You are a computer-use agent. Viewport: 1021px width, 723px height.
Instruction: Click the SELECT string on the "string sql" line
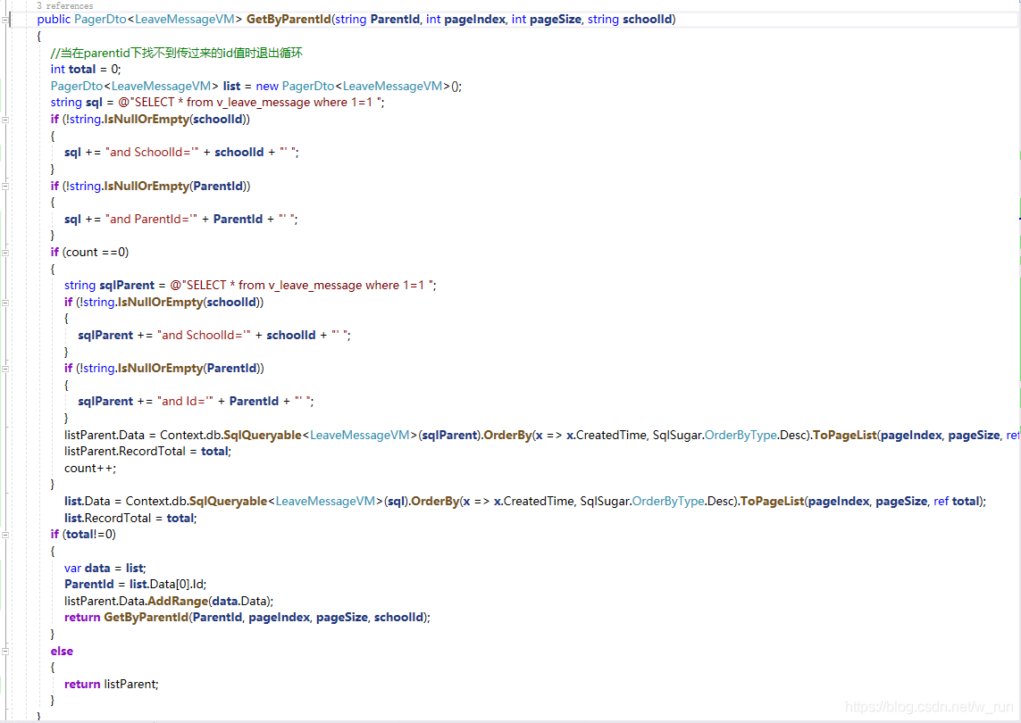click(x=251, y=102)
